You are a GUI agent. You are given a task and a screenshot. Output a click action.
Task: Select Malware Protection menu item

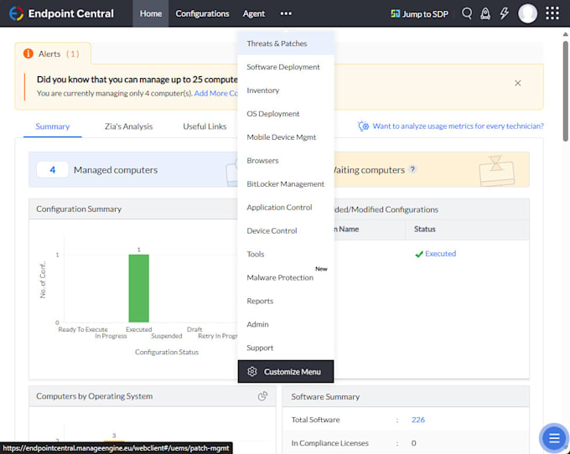pyautogui.click(x=286, y=277)
